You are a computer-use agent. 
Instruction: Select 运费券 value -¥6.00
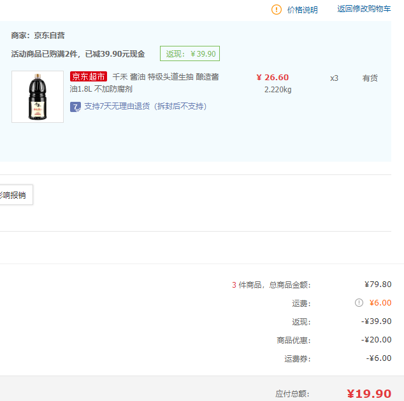pyautogui.click(x=379, y=358)
